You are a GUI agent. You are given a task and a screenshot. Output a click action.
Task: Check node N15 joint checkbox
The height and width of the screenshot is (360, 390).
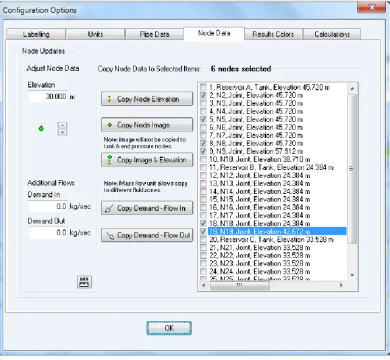(x=203, y=200)
